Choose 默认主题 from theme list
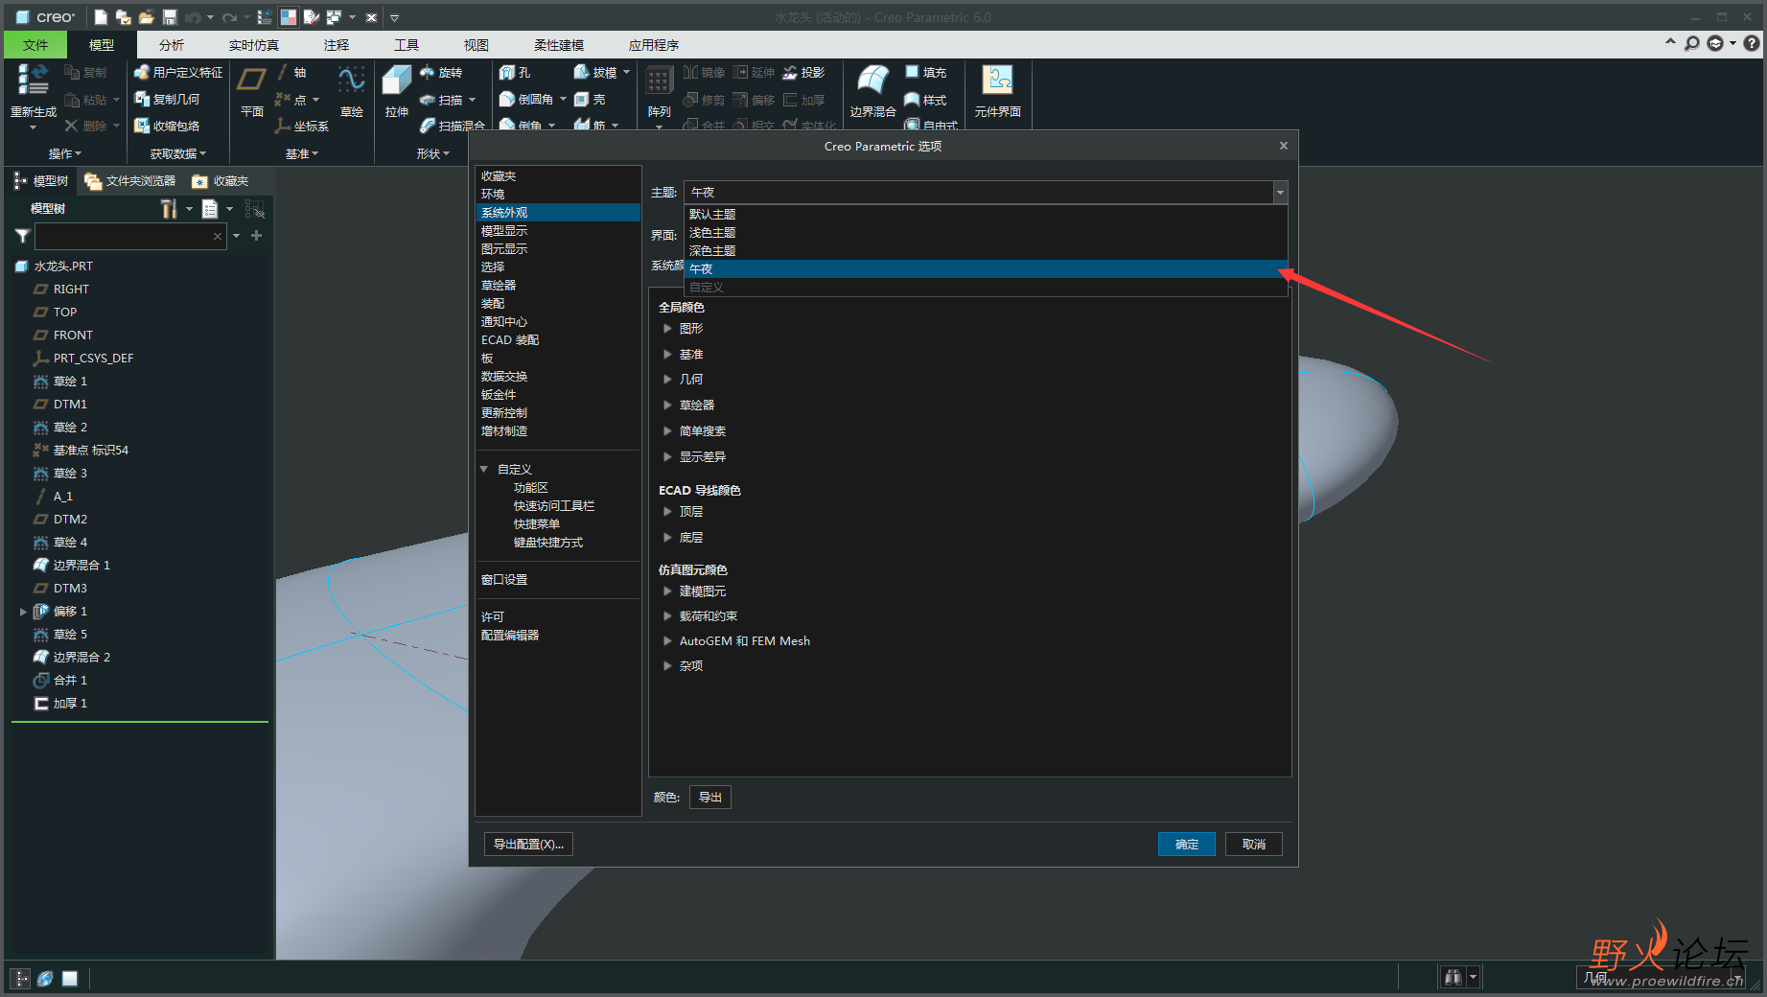The height and width of the screenshot is (997, 1767). 986,215
